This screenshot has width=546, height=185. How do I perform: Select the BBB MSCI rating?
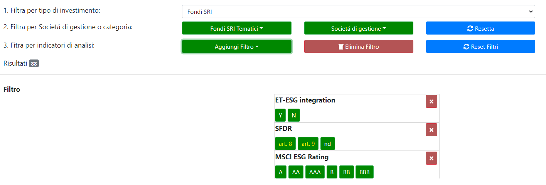pyautogui.click(x=364, y=172)
